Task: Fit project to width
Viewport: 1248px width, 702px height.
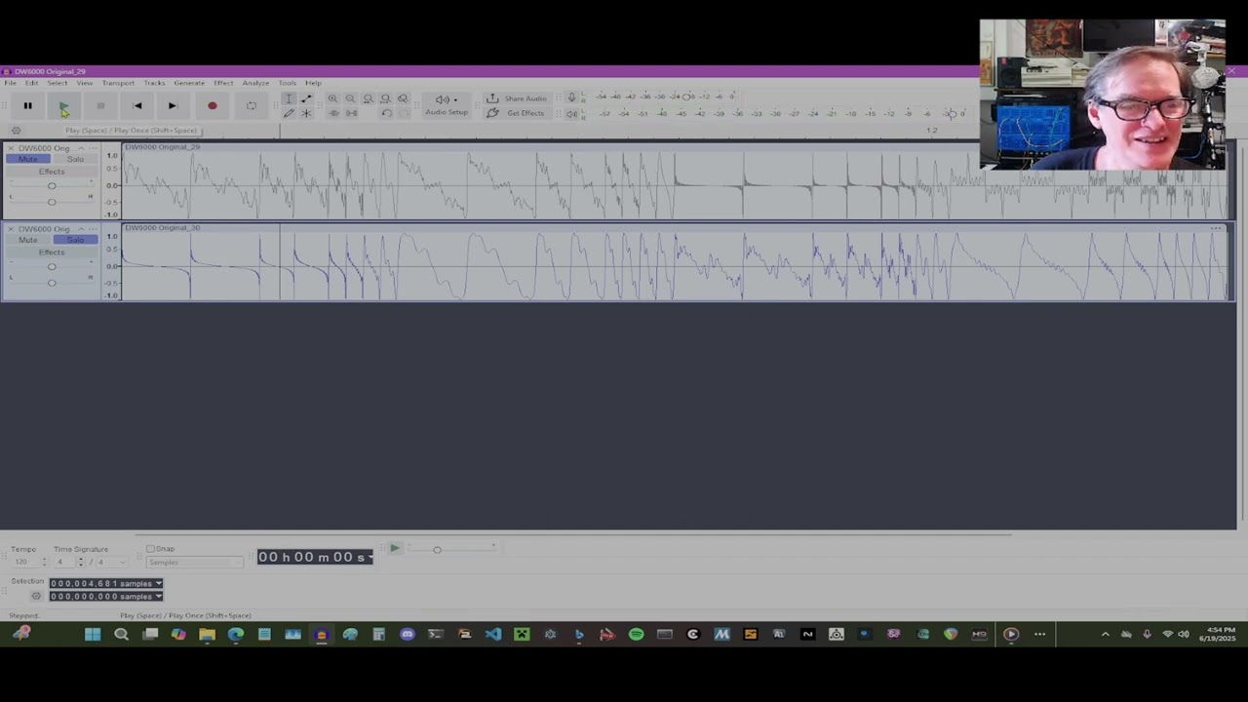Action: [385, 98]
